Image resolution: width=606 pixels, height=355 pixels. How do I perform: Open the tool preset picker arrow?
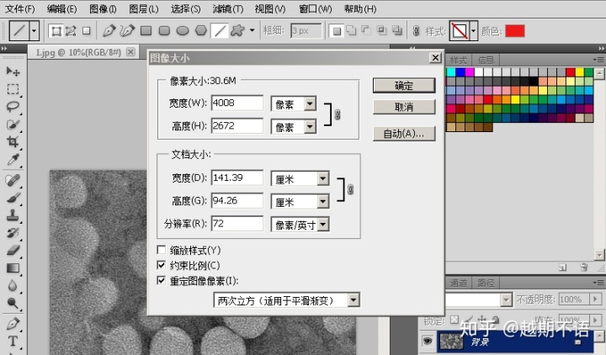pos(34,30)
